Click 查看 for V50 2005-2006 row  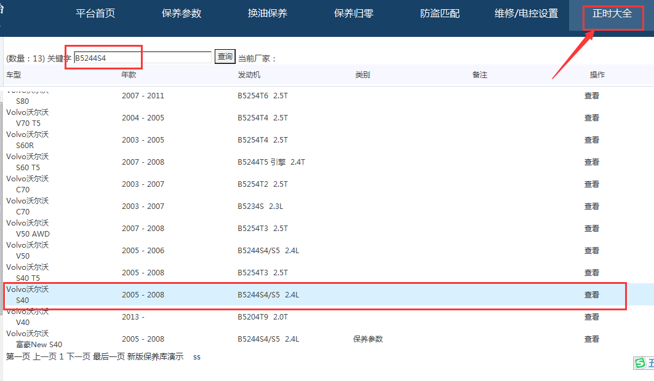[591, 250]
